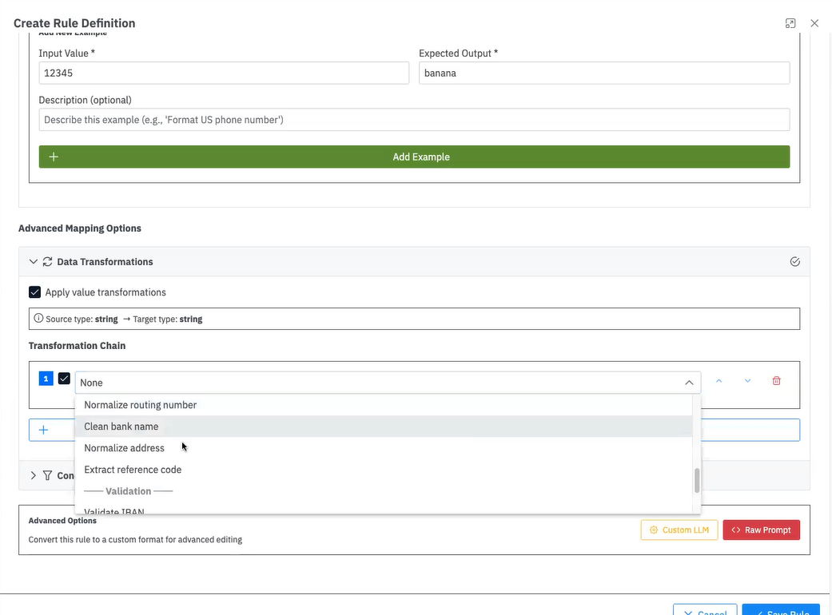
Task: Delete transformation step trash icon
Action: click(776, 381)
